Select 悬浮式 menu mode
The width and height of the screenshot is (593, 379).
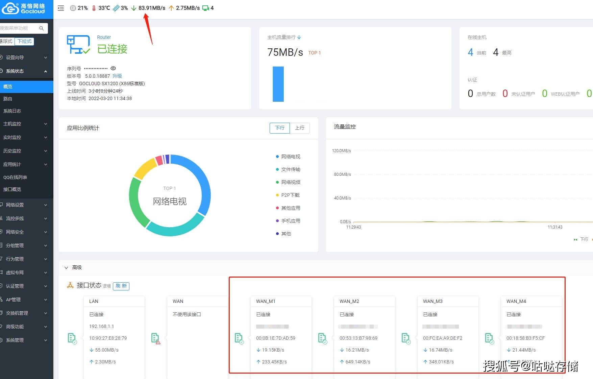click(6, 41)
